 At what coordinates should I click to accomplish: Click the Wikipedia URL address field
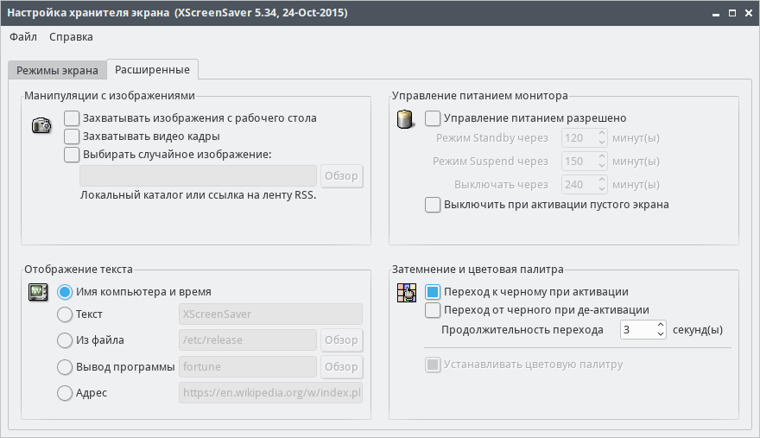[x=270, y=393]
